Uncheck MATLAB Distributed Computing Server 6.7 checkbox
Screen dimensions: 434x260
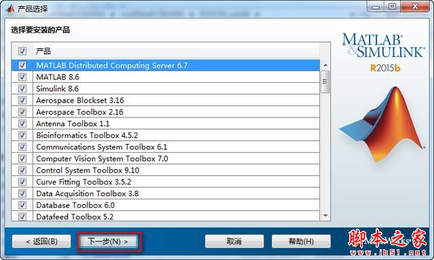(x=22, y=65)
